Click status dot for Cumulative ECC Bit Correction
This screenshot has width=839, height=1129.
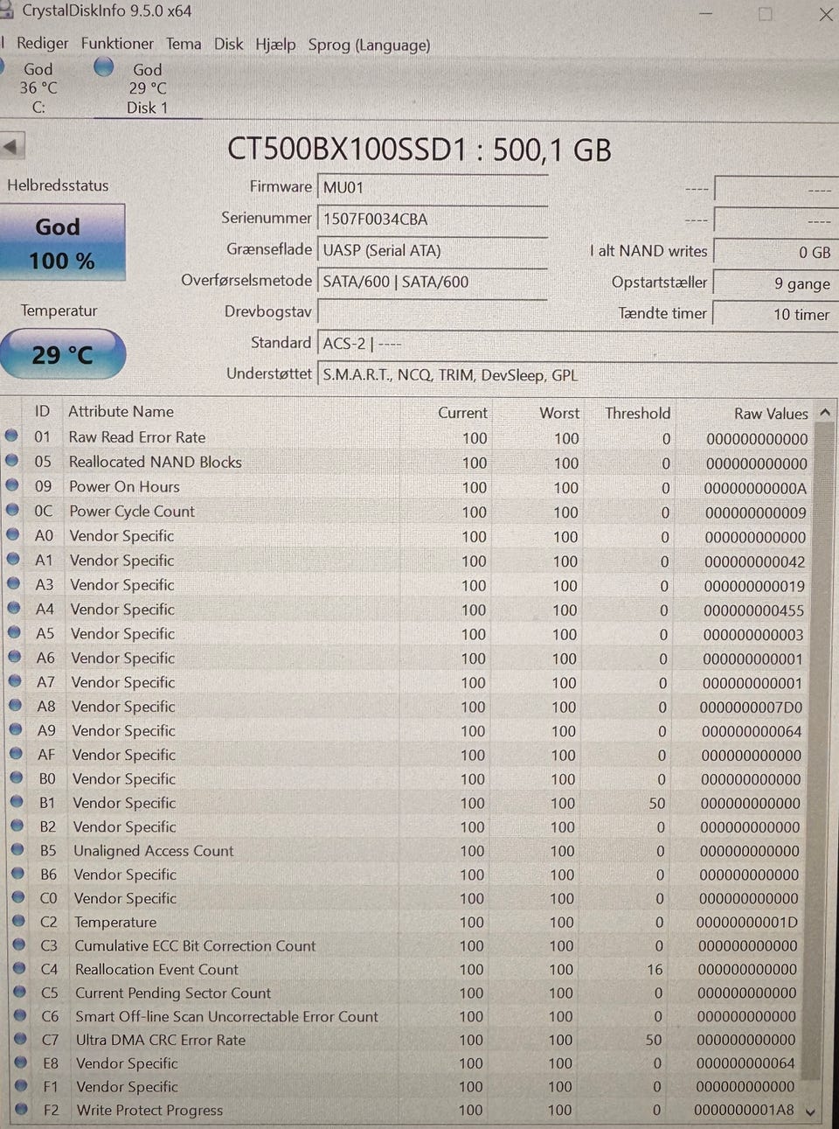pos(19,944)
